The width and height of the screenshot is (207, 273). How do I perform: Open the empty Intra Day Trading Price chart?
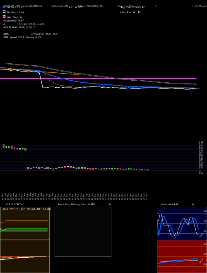pyautogui.click(x=83, y=232)
